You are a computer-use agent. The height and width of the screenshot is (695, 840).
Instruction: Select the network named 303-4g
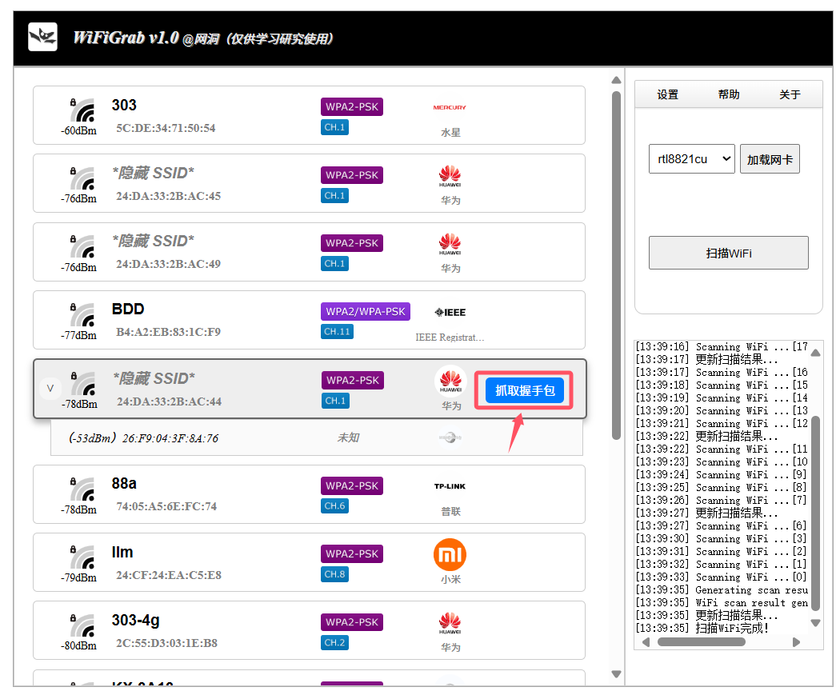[x=309, y=630]
